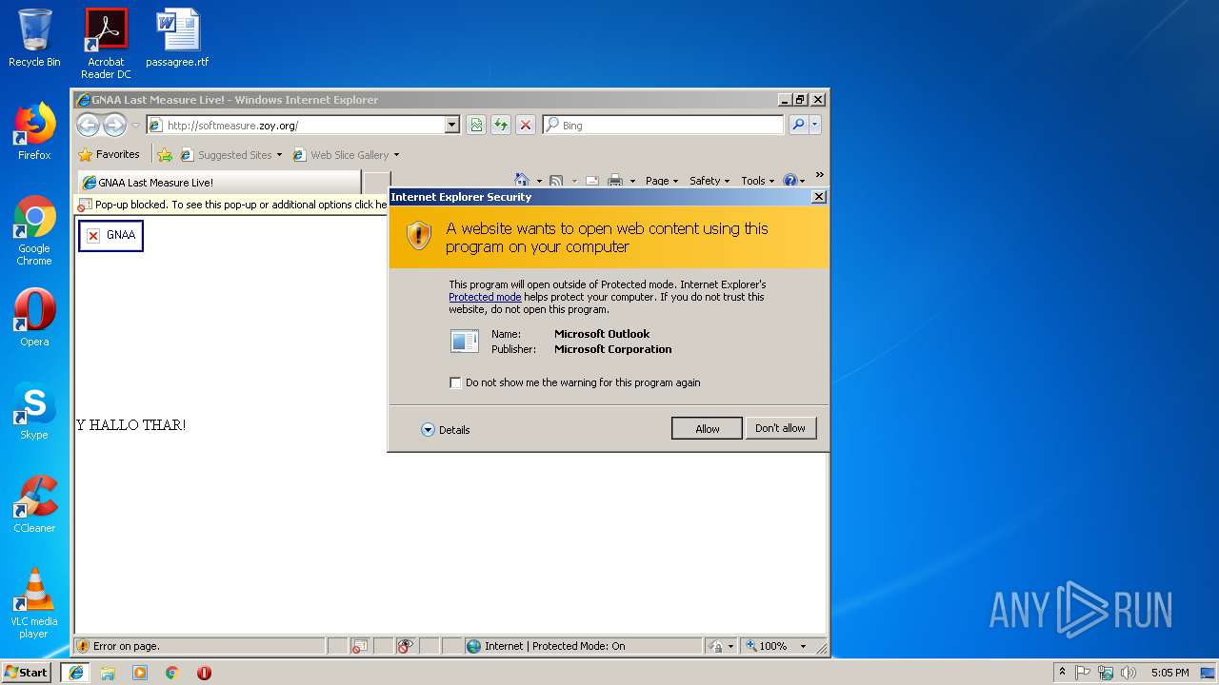Close the Internet Explorer Security dialog
Screen dimensions: 1219x685
(x=818, y=197)
